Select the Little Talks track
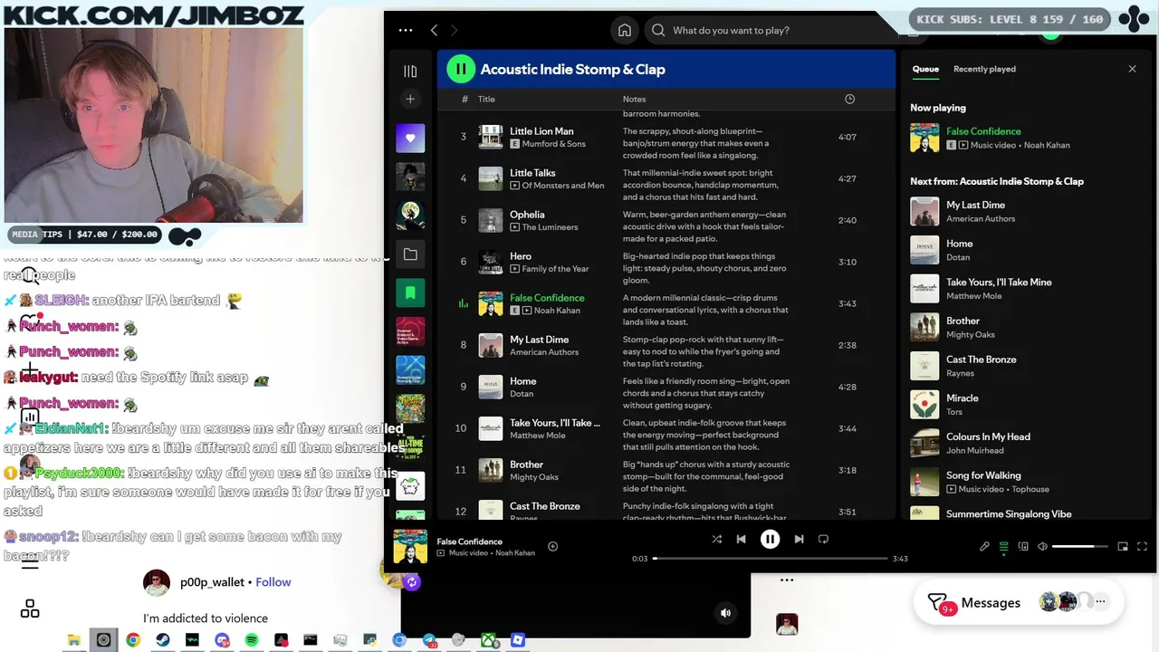The height and width of the screenshot is (652, 1159). click(532, 173)
